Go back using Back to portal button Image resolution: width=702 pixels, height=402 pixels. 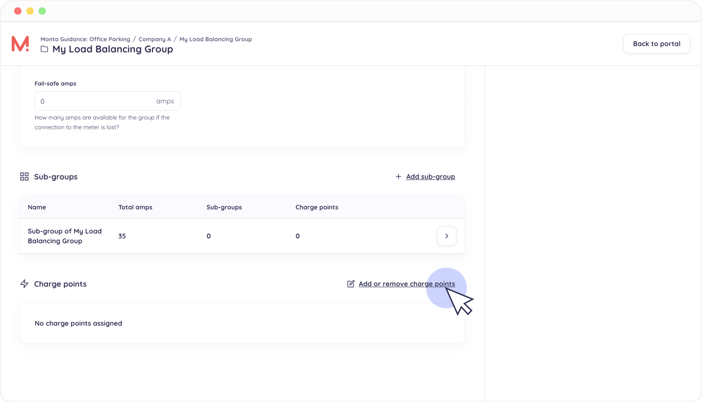click(656, 44)
